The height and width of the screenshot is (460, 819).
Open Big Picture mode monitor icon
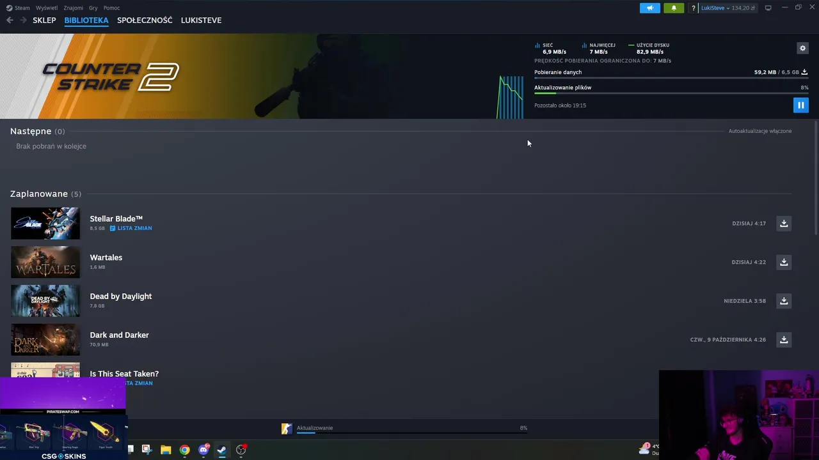pyautogui.click(x=768, y=8)
